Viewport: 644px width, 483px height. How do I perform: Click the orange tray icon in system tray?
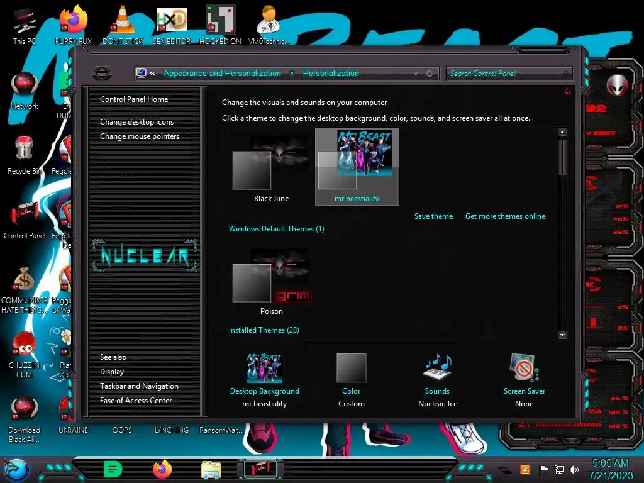(x=525, y=469)
